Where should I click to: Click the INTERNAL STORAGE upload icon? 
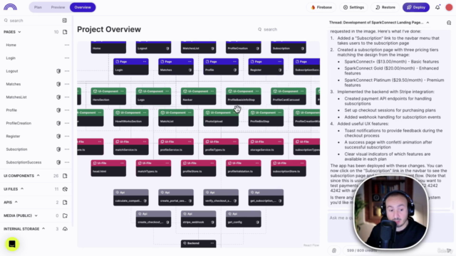click(65, 229)
